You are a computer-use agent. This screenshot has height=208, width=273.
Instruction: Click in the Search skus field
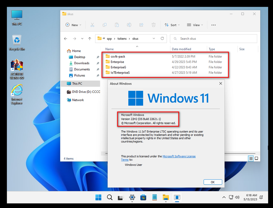213,38
